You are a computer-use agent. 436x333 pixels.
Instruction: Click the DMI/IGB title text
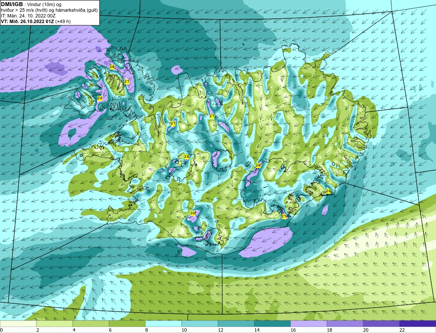[x=12, y=4]
